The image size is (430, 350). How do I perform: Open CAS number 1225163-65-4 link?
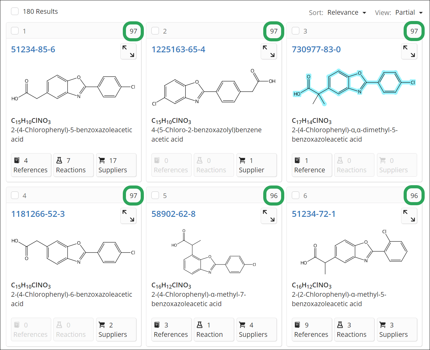pyautogui.click(x=178, y=50)
